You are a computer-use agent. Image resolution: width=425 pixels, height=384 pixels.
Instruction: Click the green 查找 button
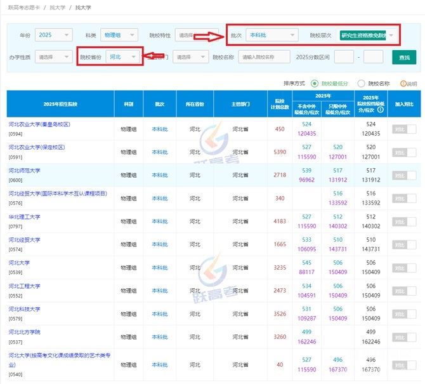tap(404, 57)
